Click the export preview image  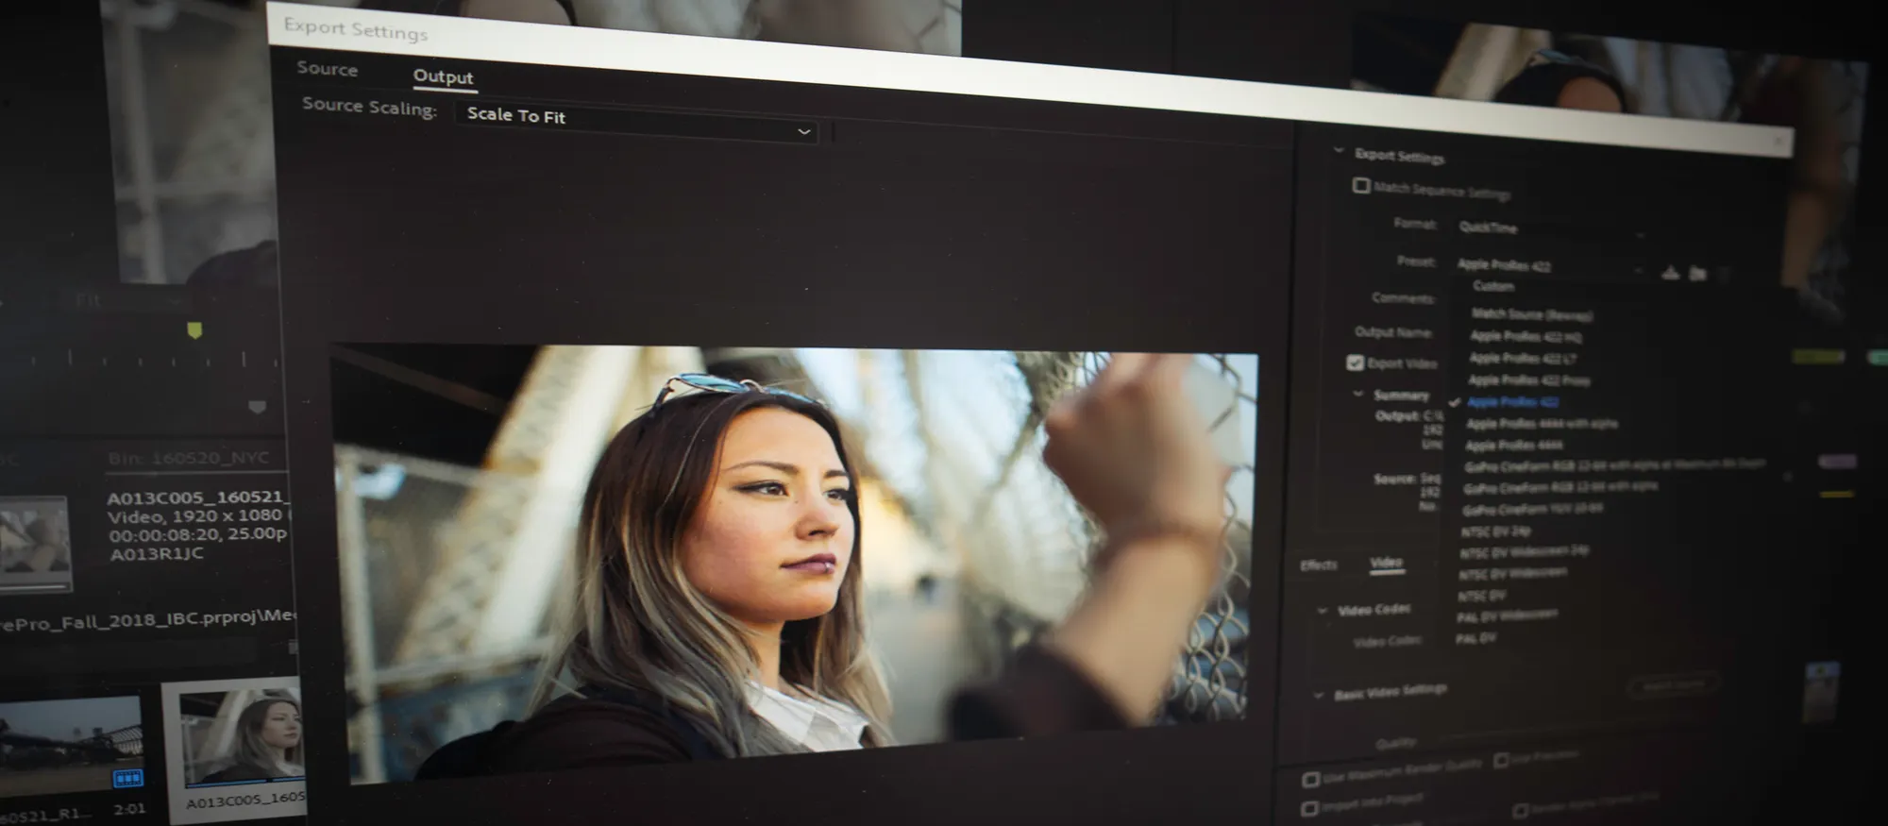pyautogui.click(x=795, y=564)
